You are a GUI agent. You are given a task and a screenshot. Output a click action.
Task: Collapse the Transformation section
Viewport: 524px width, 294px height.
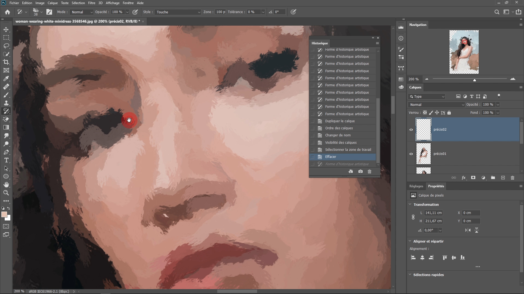pos(410,204)
